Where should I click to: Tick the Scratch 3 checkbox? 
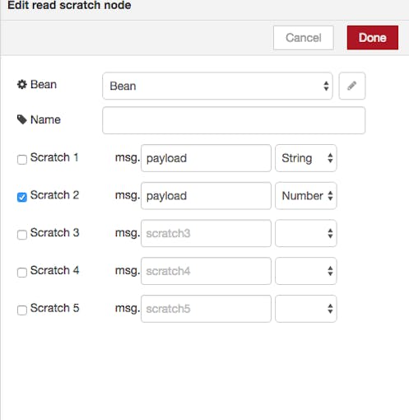(x=22, y=235)
